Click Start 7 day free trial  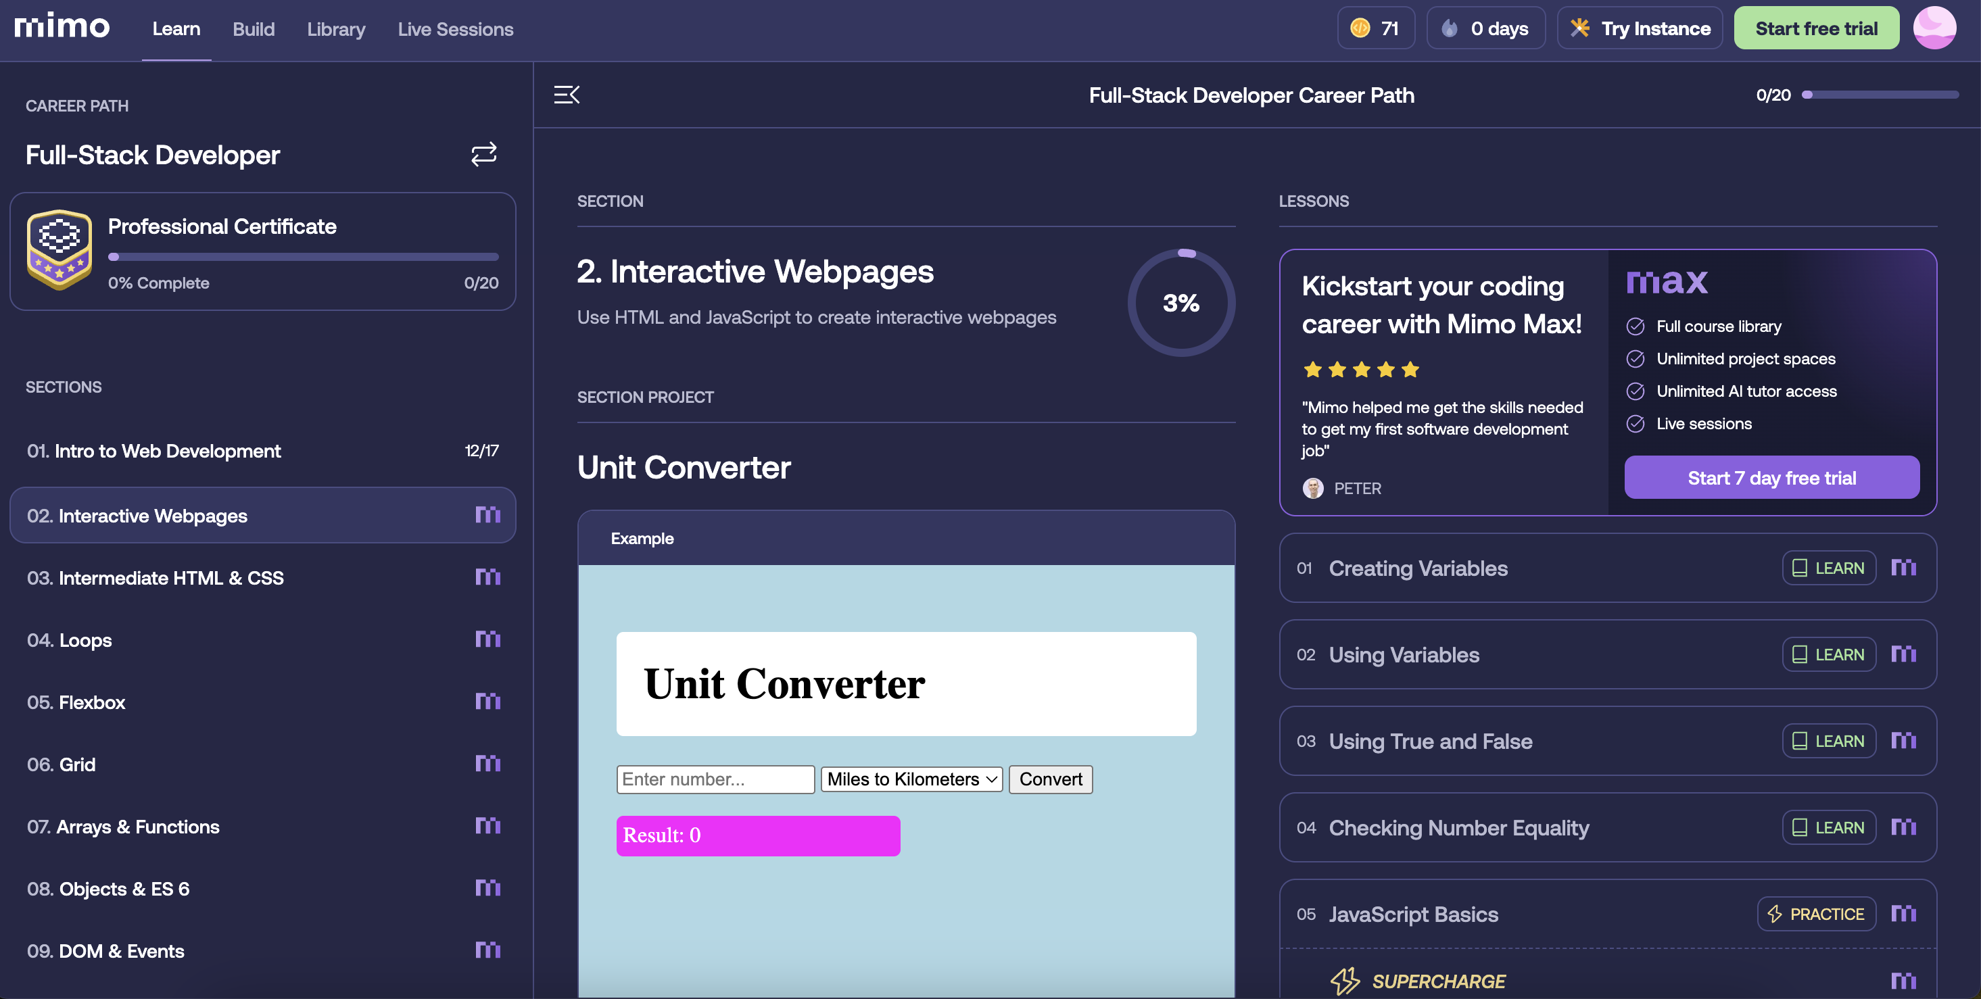pyautogui.click(x=1772, y=478)
